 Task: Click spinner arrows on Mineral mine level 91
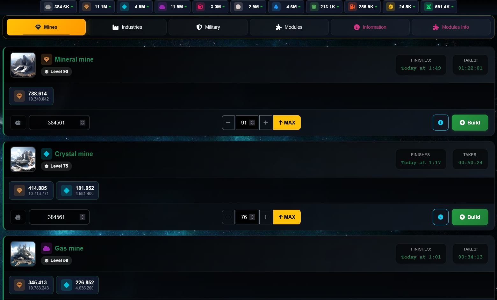tap(252, 123)
